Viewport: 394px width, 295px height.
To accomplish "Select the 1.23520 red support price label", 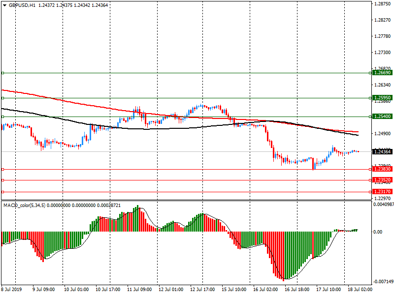I will click(x=383, y=180).
